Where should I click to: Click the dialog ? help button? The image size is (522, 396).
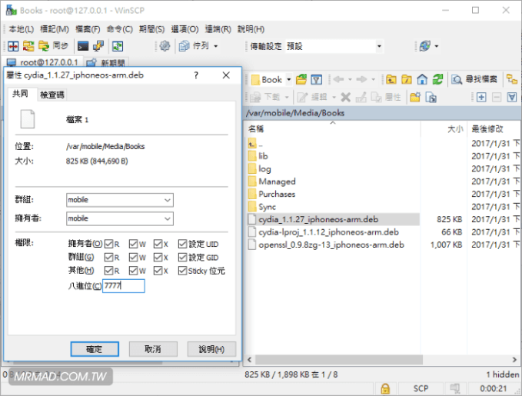pyautogui.click(x=196, y=75)
